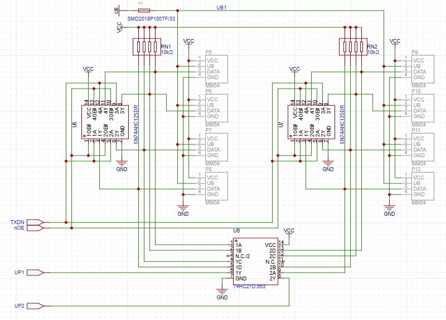Click the SN74AHC125DR text beside U7
Image resolution: width=446 pixels, height=320 pixels.
pyautogui.click(x=342, y=124)
